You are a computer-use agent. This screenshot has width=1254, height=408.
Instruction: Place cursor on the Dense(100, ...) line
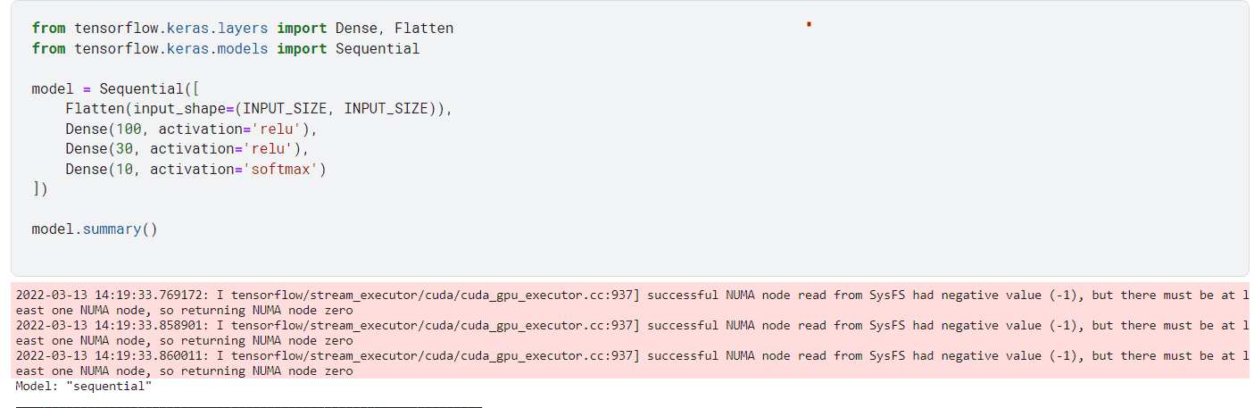pos(191,129)
